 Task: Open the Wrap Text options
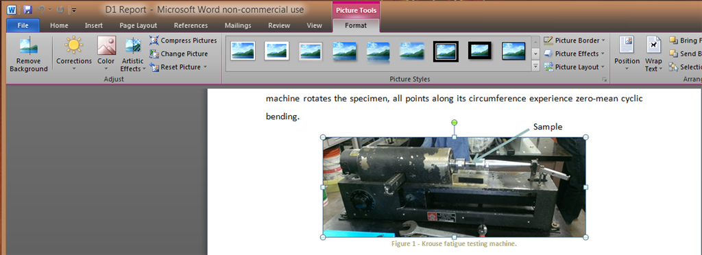(x=653, y=53)
